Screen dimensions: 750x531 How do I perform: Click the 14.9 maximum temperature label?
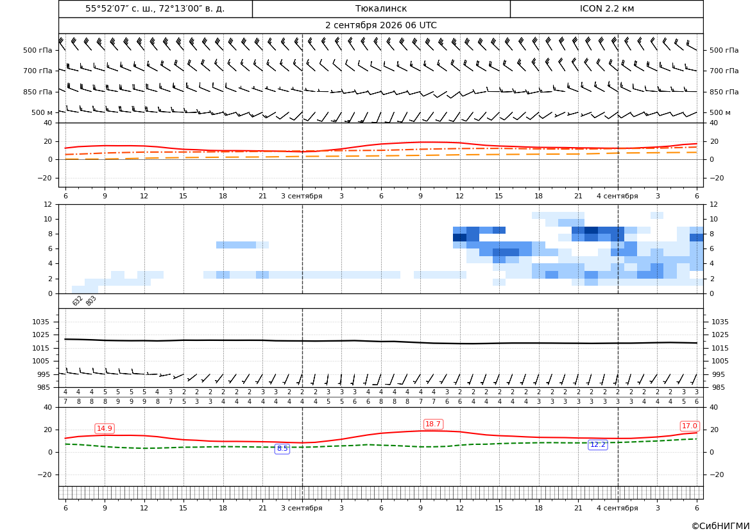click(x=105, y=428)
